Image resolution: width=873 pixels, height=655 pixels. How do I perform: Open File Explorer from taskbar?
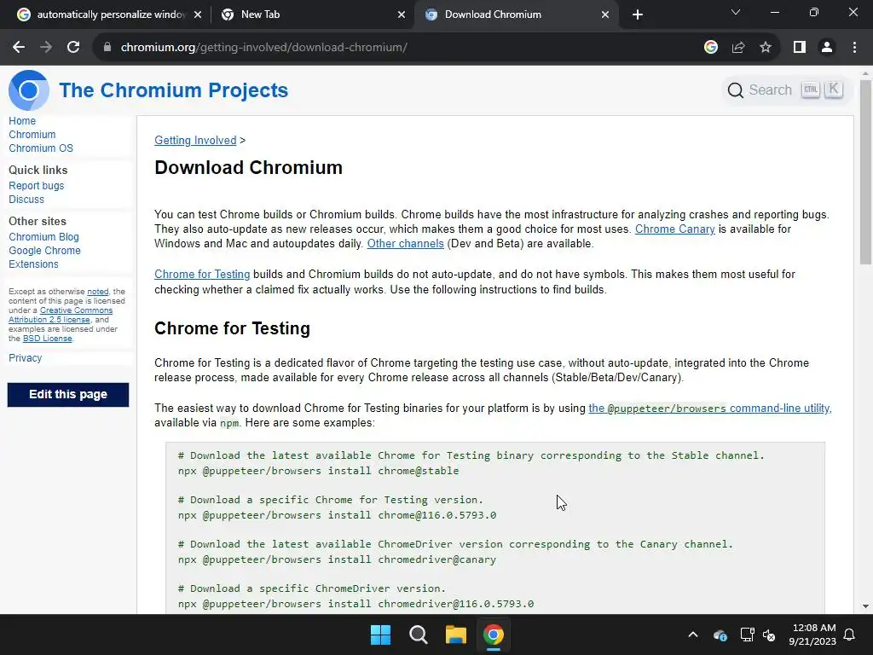tap(455, 635)
